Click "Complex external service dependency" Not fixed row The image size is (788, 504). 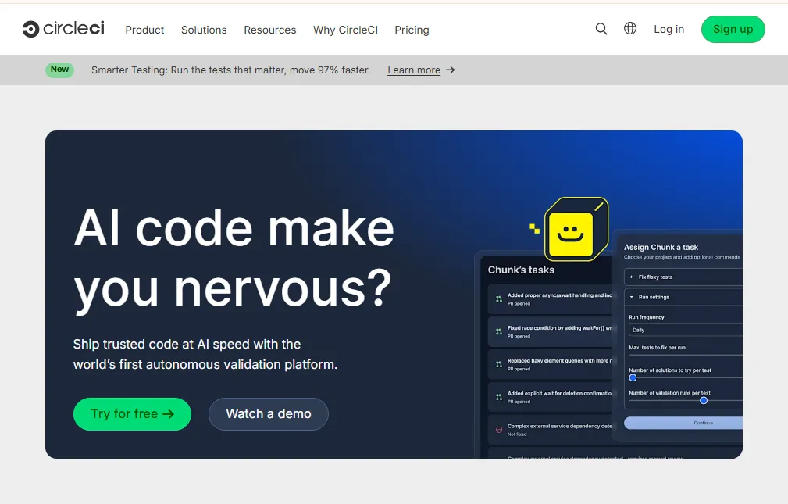point(550,430)
